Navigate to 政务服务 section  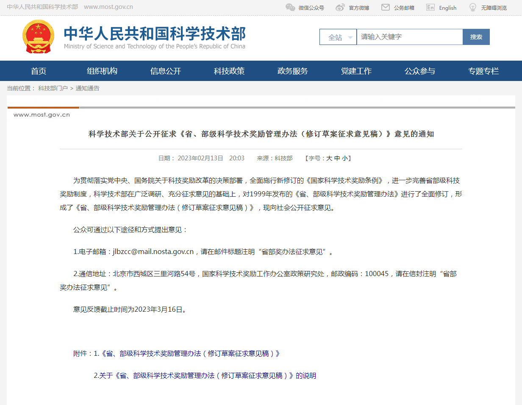tap(293, 71)
